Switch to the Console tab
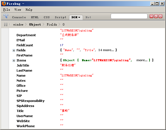 [19, 17]
